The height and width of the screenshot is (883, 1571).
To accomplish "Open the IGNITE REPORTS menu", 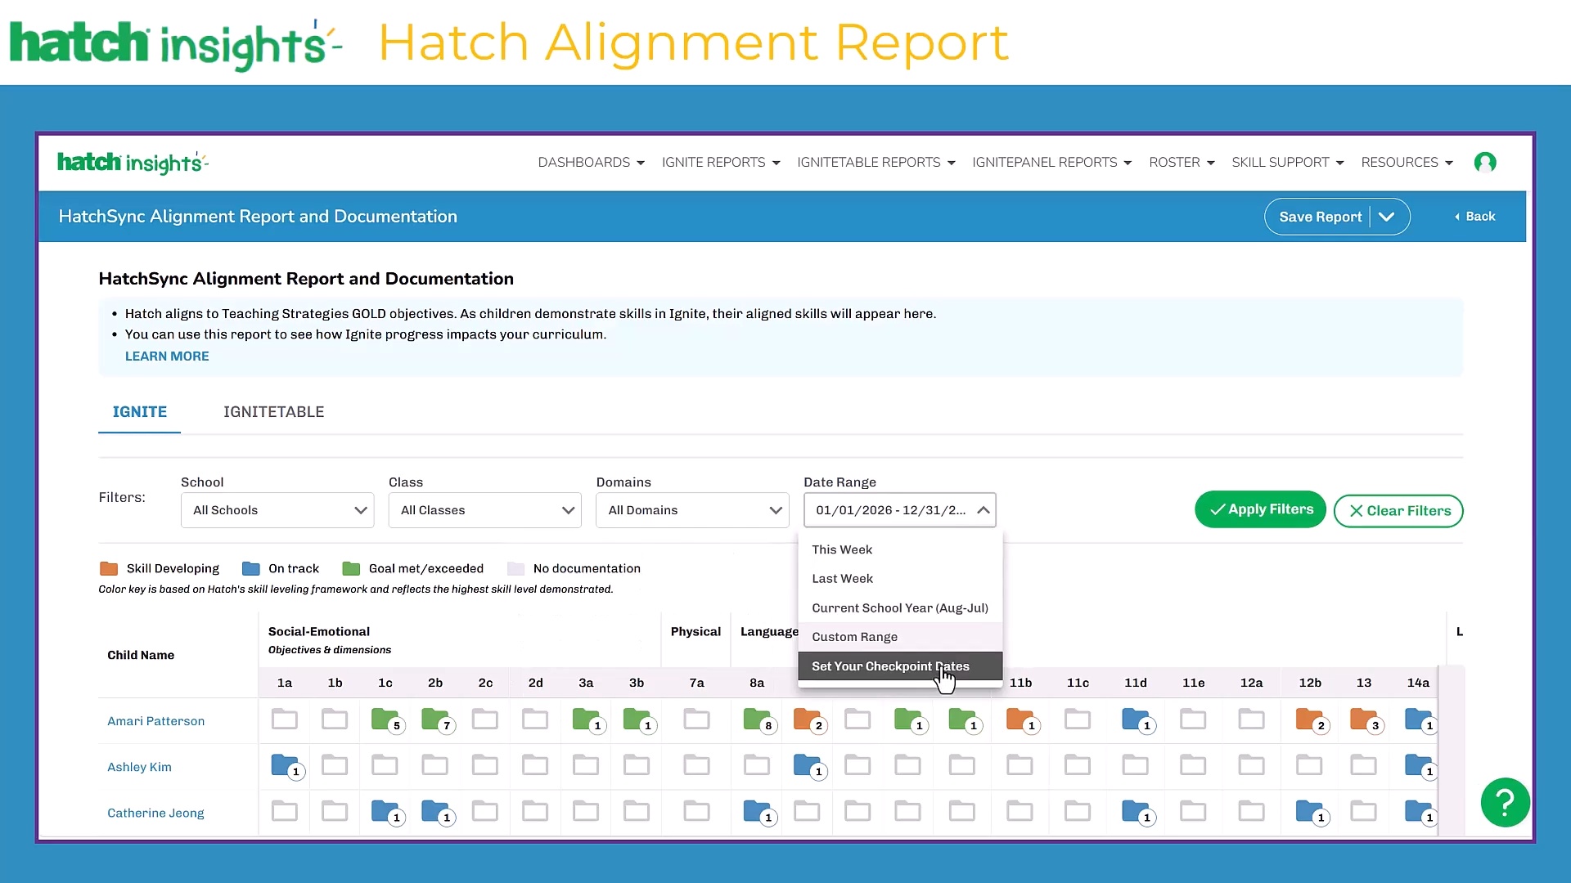I will (x=721, y=163).
